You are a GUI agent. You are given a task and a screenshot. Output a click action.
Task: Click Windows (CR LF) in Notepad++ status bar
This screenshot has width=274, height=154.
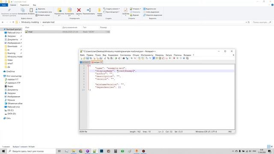pos(203,132)
